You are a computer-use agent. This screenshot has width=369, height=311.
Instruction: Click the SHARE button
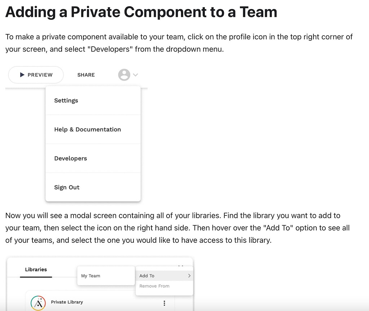pos(85,75)
